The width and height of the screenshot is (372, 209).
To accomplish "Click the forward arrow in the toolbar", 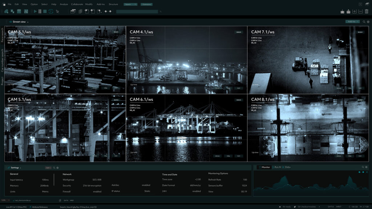I will click(x=110, y=12).
